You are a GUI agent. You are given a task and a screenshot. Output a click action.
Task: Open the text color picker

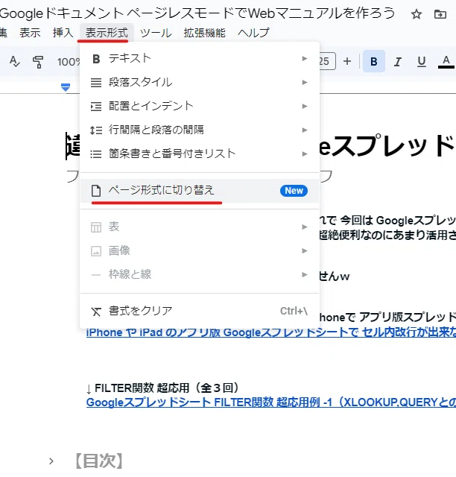coord(446,62)
